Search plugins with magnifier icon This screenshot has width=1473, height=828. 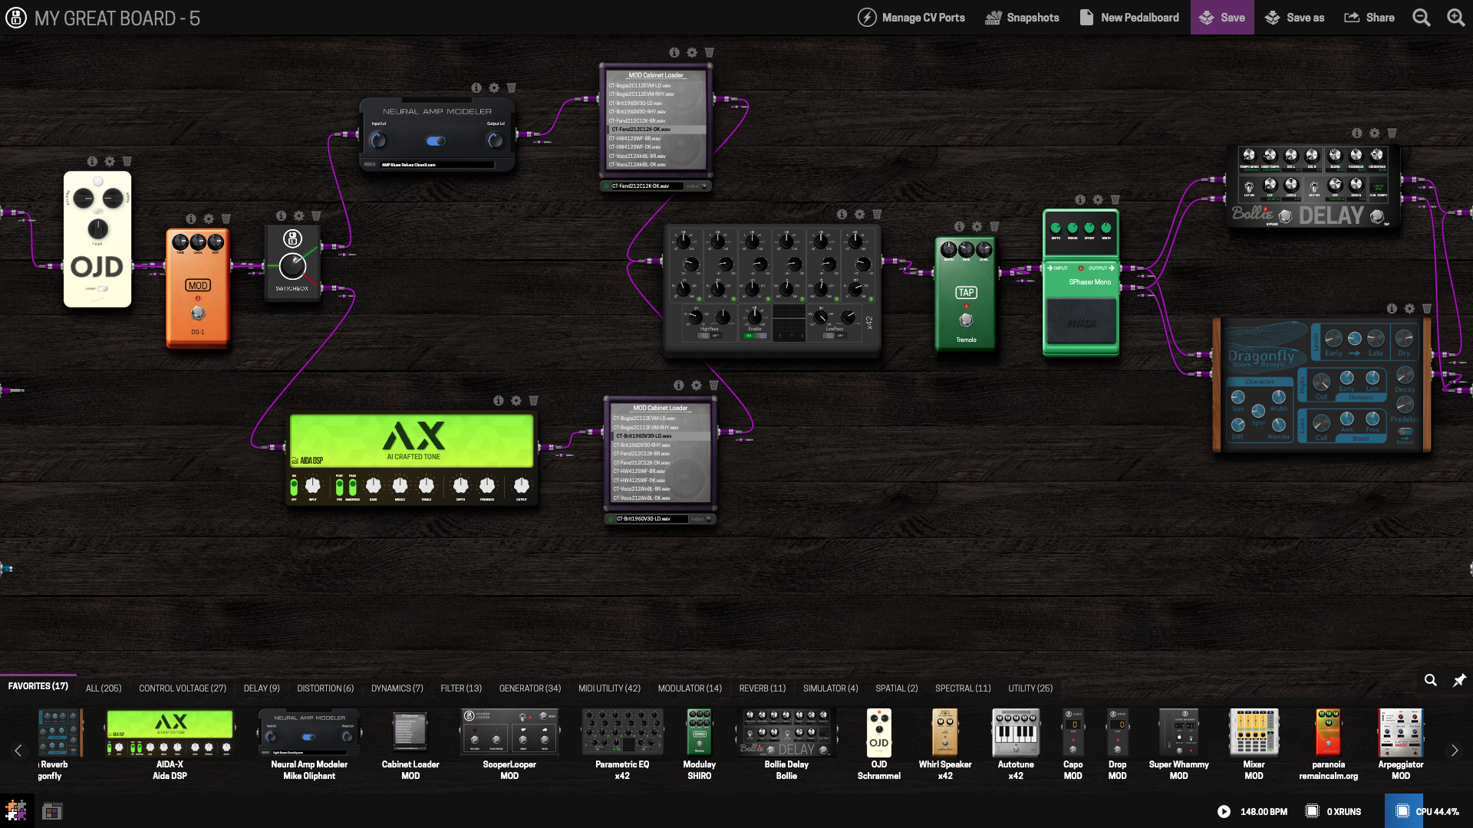tap(1430, 680)
